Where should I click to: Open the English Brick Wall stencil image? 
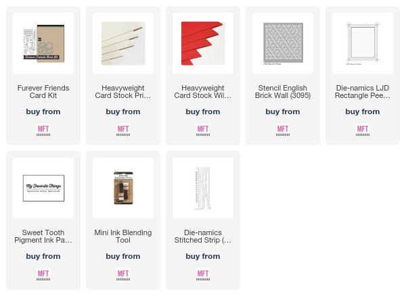pos(283,43)
